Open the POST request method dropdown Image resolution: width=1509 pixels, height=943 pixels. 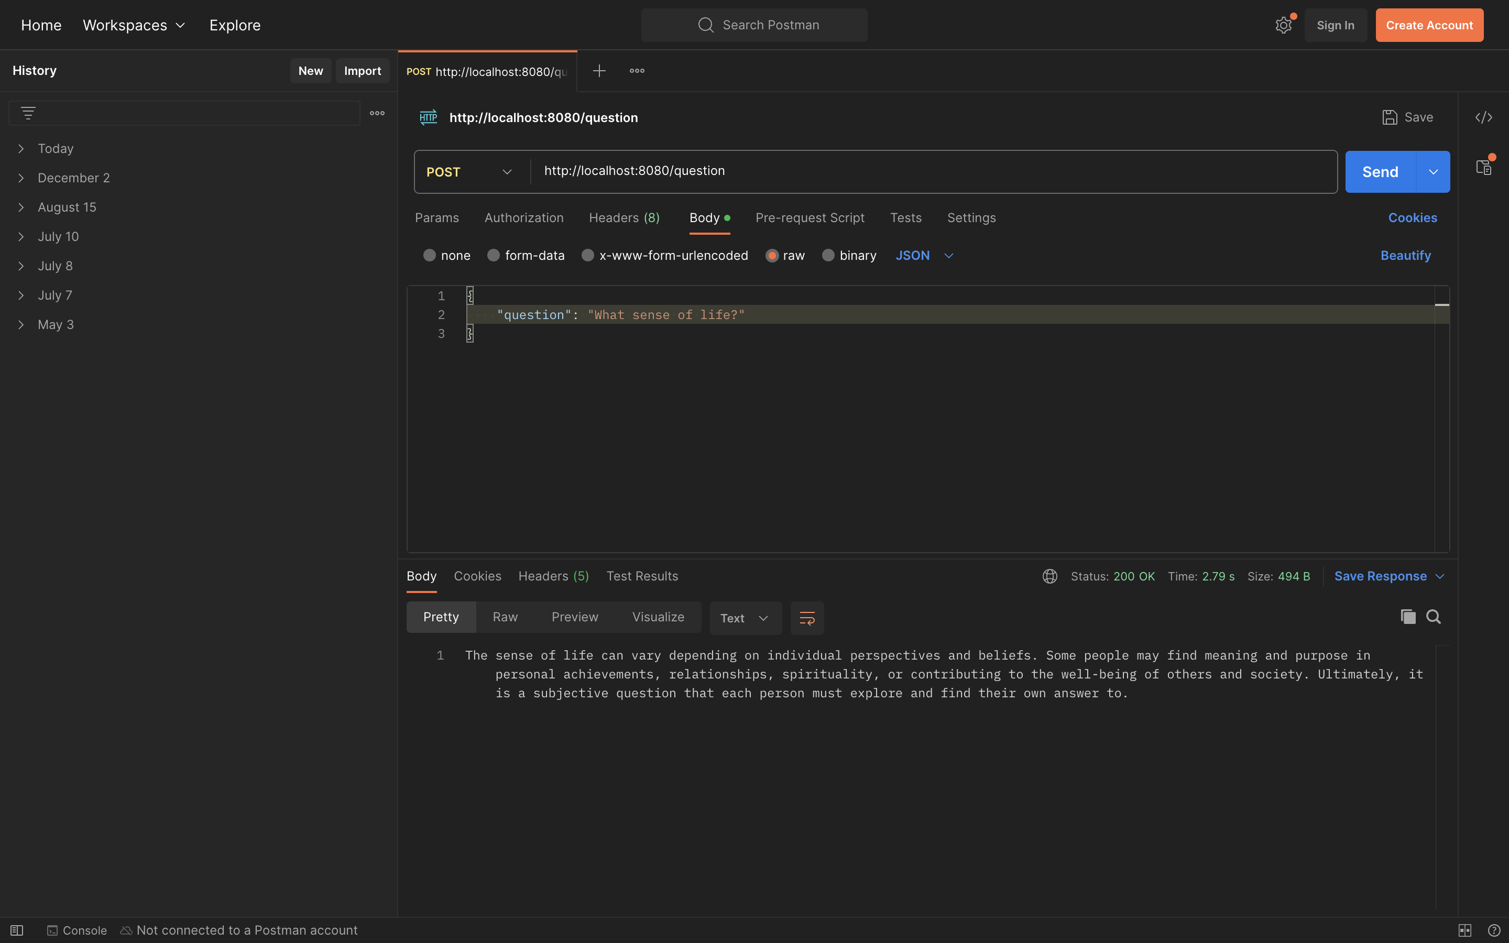468,171
